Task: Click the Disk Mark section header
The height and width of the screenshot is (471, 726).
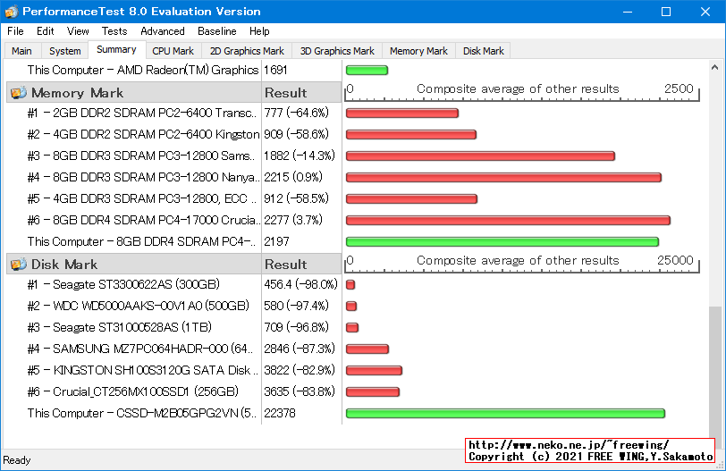Action: [134, 265]
